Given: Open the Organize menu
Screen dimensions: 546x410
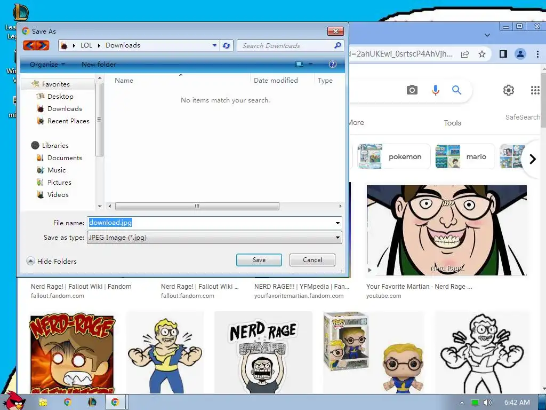Looking at the screenshot, I should (47, 65).
